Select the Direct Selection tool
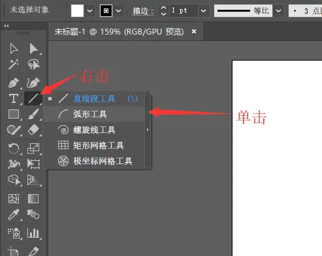The width and height of the screenshot is (322, 256). (33, 48)
